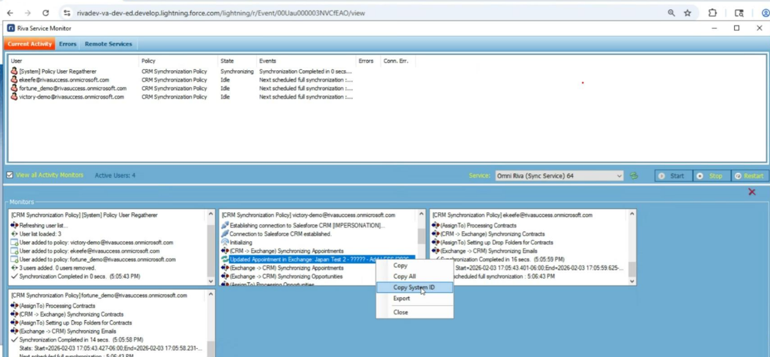Click the scroll-up arrow in the victory-demo monitor
Screen dimensions: 770x357
(x=422, y=214)
